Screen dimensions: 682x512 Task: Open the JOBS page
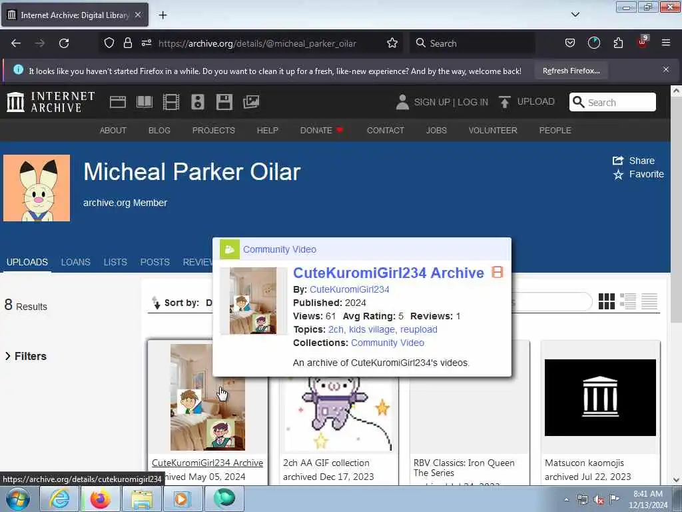436,130
